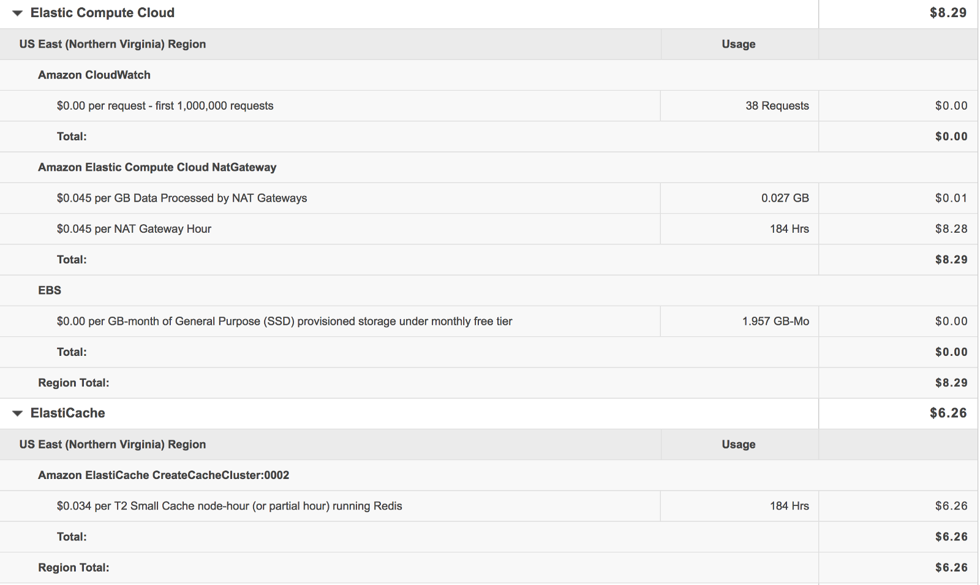Click the 1.957 GB-Mo usage value
980x585 pixels.
coord(775,322)
